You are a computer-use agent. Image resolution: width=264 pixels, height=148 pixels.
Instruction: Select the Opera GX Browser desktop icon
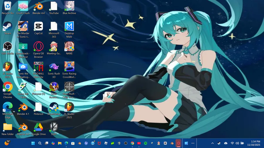pyautogui.click(x=38, y=50)
